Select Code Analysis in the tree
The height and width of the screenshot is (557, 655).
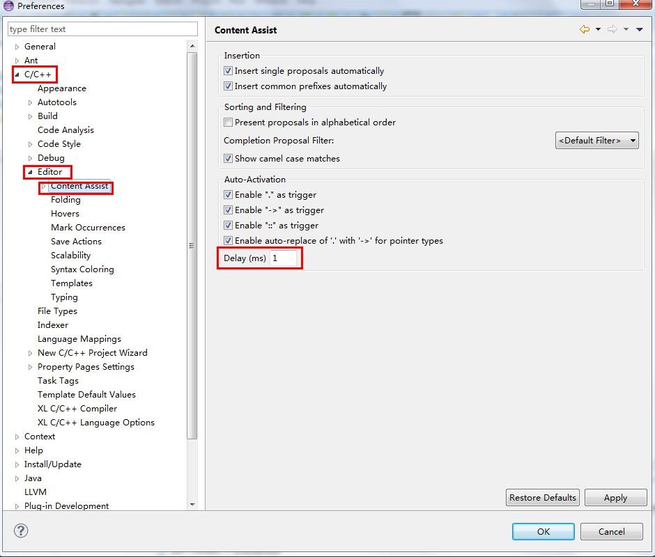click(65, 130)
